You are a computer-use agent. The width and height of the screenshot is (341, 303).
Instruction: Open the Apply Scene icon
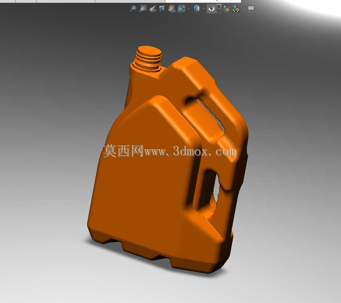tap(236, 9)
